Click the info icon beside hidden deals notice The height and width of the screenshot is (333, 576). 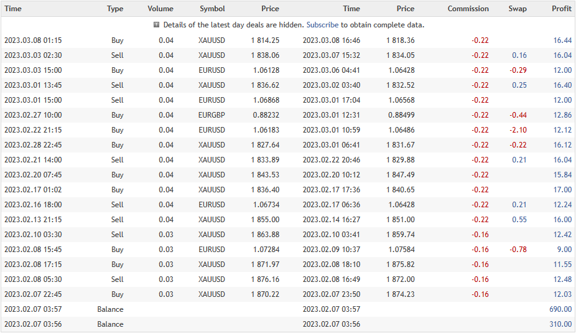[x=157, y=25]
